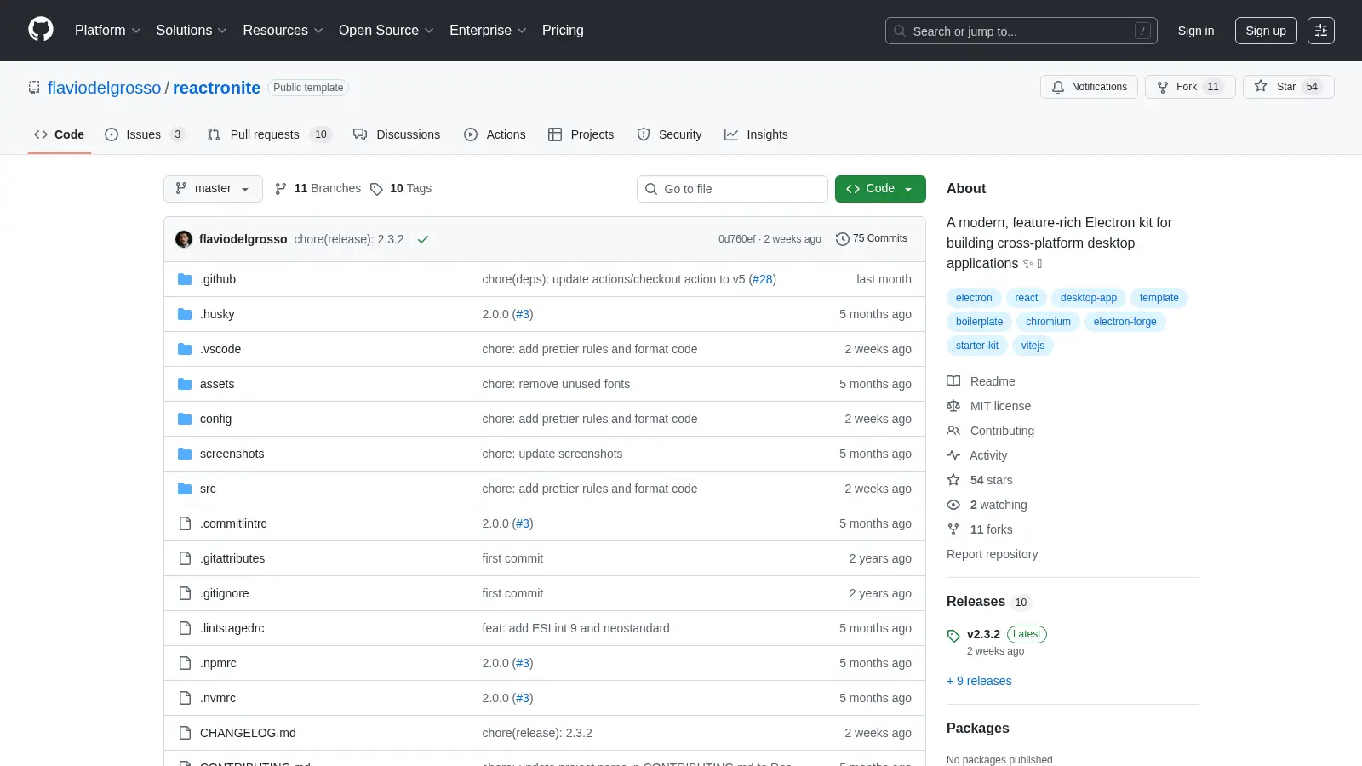Expand the Enterprise menu
The width and height of the screenshot is (1362, 766).
(488, 31)
